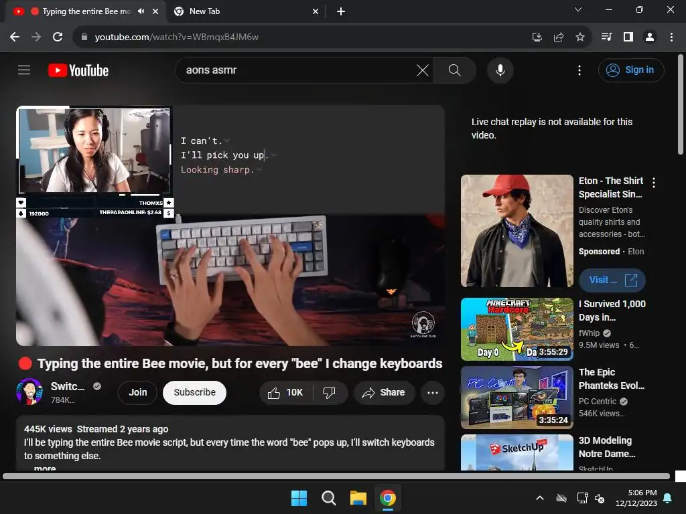Screen dimensions: 686x514
Task: Open the Switch and Click channel avatar
Action: click(29, 392)
